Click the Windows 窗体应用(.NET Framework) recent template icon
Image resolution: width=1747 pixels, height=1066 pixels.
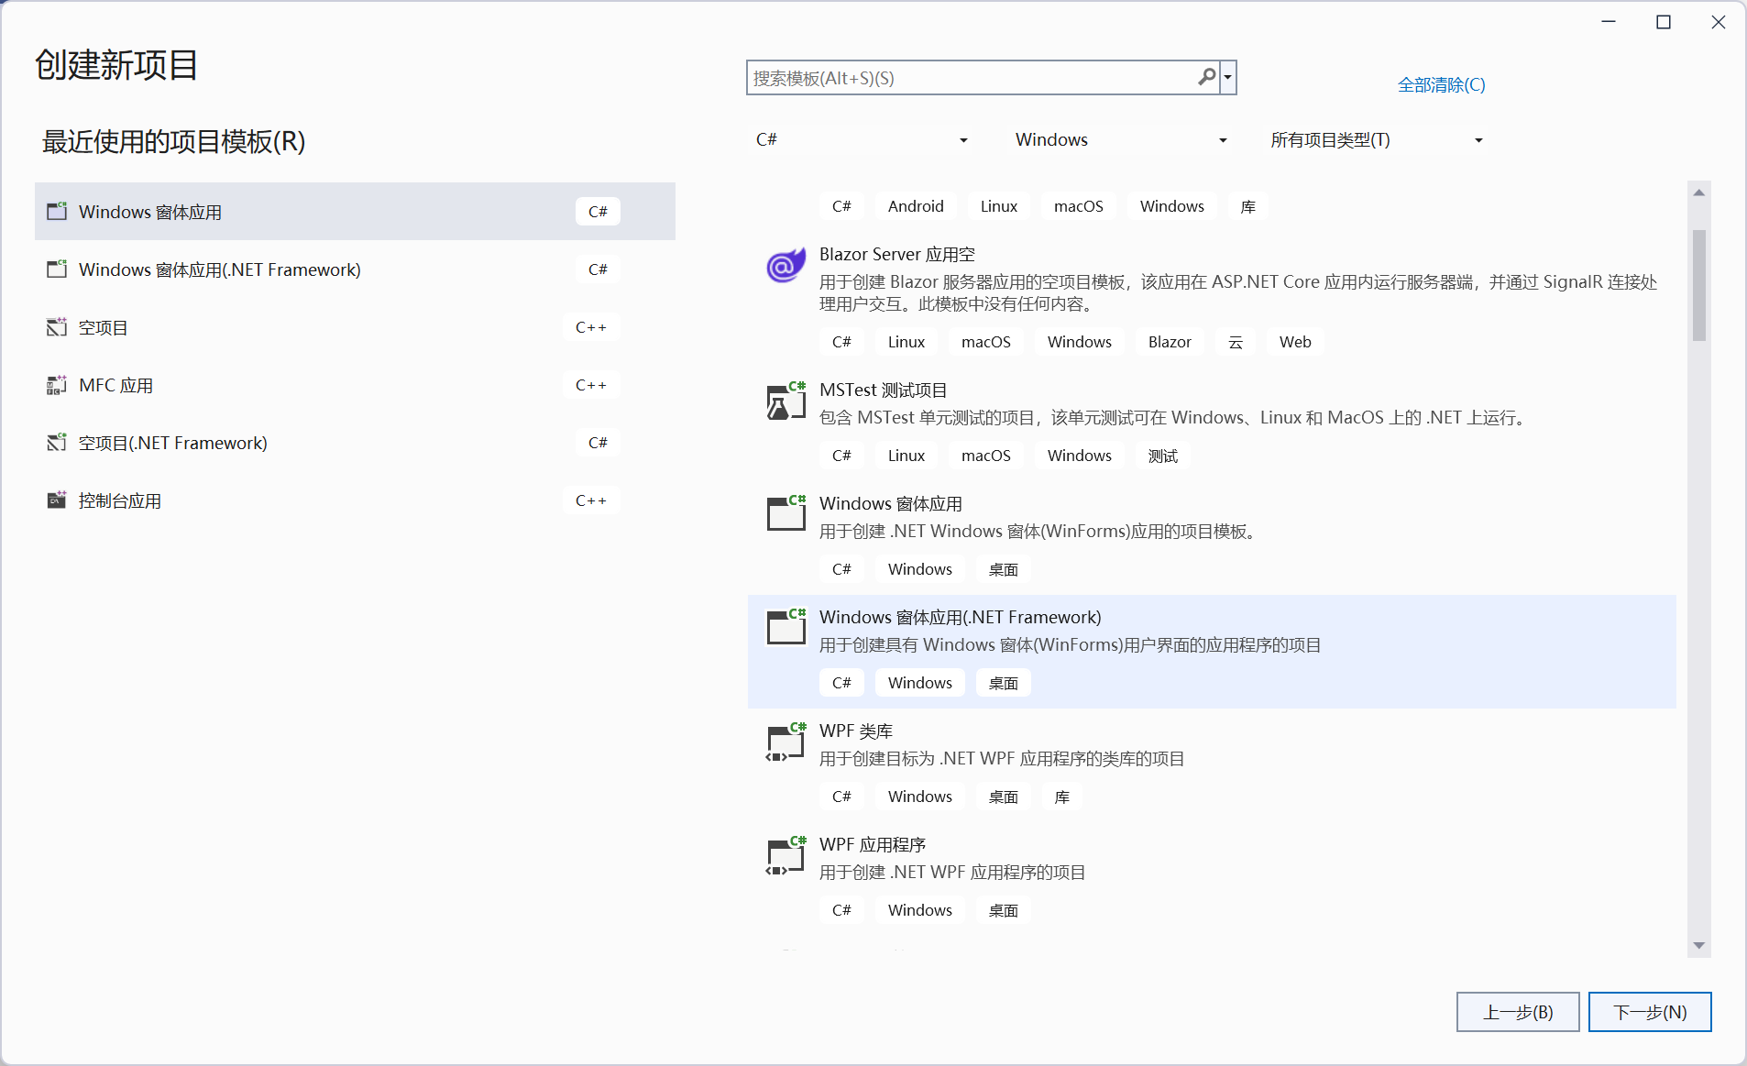[x=57, y=269]
